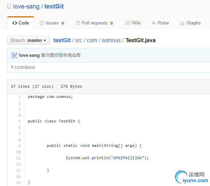Click the Wiki book icon

click(x=128, y=23)
